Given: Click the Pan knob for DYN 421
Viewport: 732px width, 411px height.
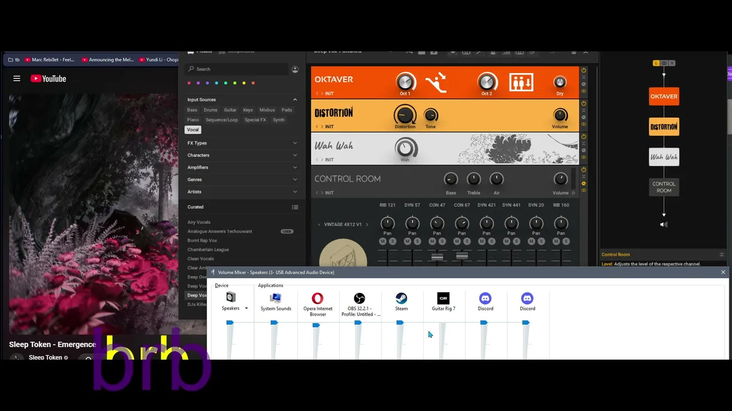Looking at the screenshot, I should [x=487, y=223].
